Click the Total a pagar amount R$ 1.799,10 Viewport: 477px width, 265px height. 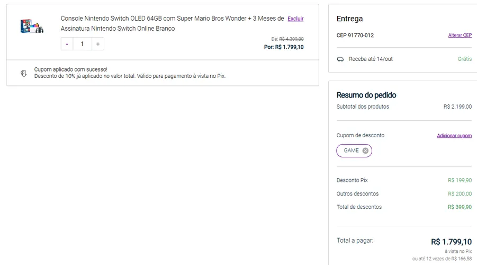coord(451,242)
